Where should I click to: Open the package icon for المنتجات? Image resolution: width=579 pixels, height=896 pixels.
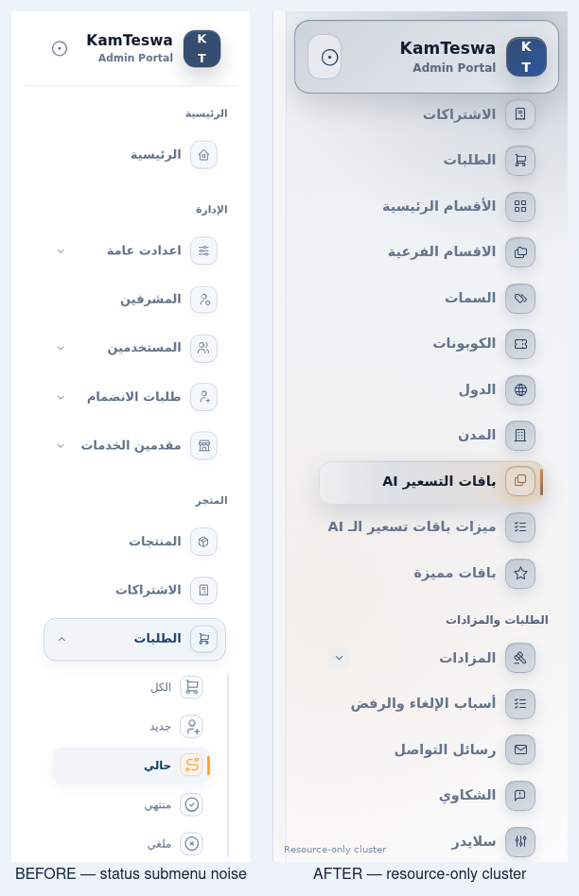pos(203,542)
